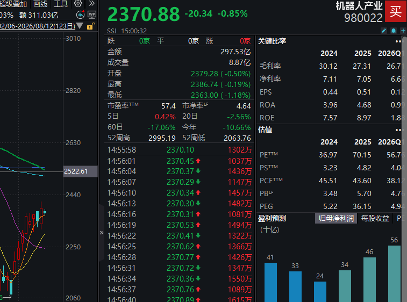Click the right panel vertical scrollbar
The height and width of the screenshot is (302, 407).
[404, 169]
